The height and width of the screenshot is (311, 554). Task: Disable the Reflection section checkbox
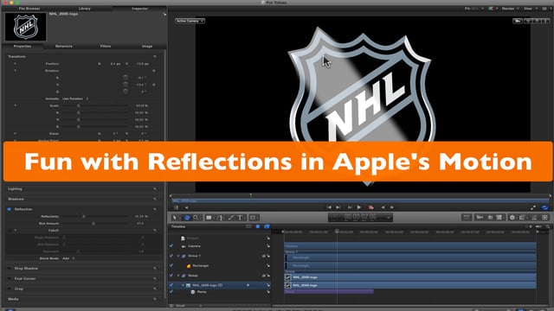coord(10,209)
